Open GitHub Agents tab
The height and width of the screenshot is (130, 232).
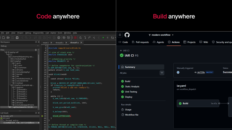[158, 42]
